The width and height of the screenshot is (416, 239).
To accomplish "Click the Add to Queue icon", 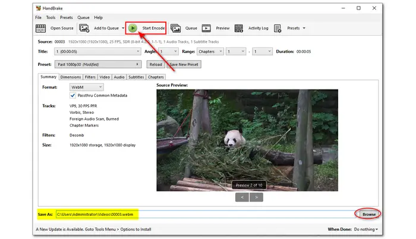I will coord(84,28).
